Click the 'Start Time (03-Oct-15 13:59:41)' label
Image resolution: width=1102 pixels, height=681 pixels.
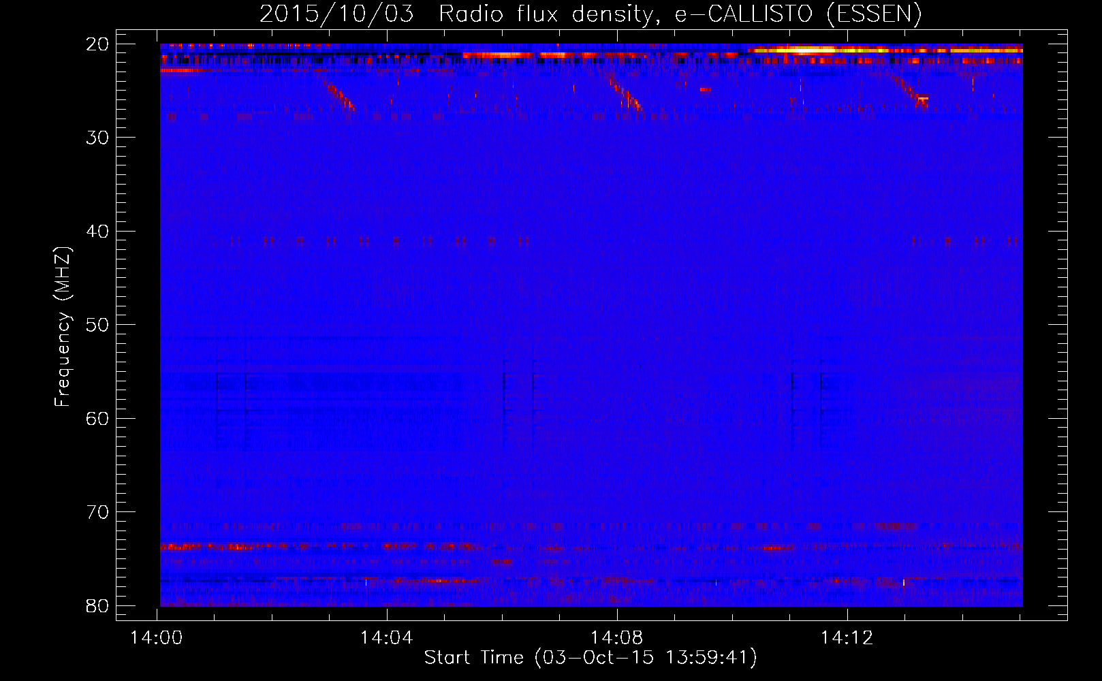(591, 658)
